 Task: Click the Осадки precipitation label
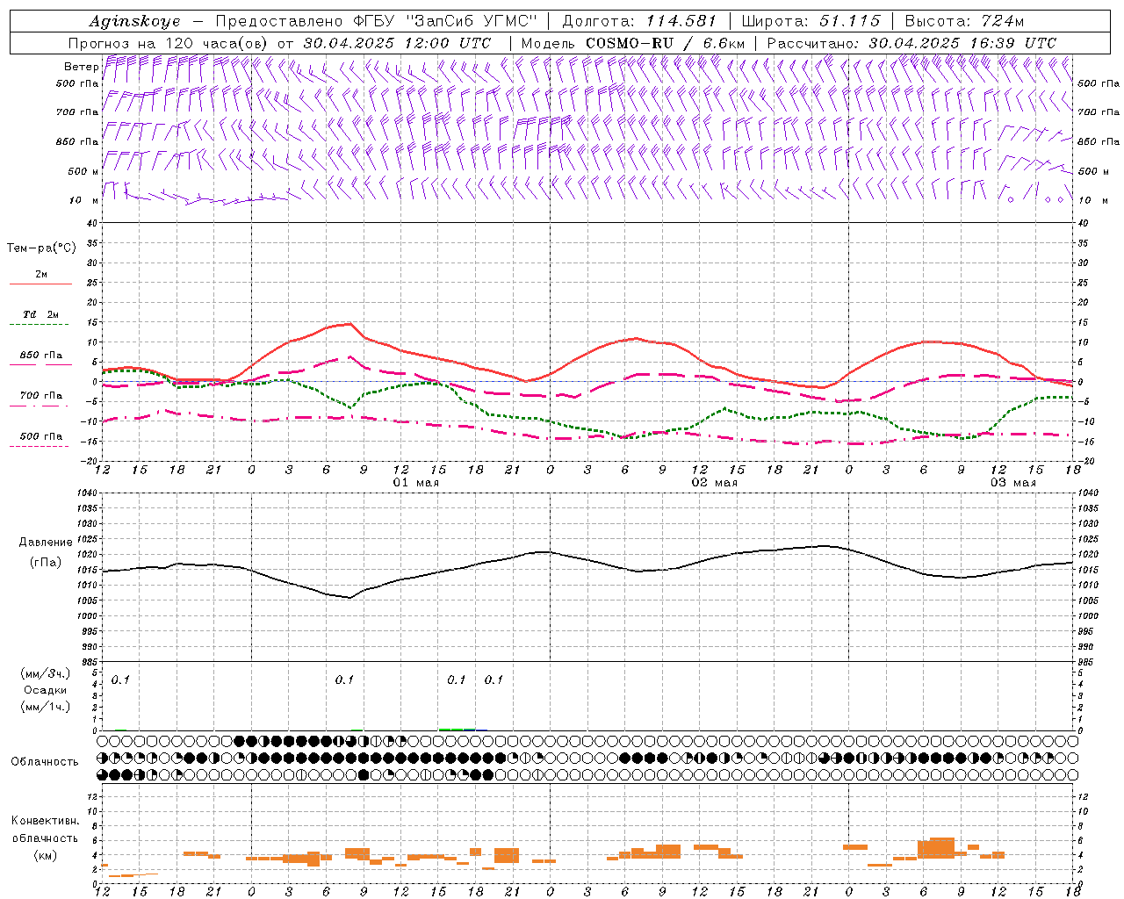[x=46, y=690]
